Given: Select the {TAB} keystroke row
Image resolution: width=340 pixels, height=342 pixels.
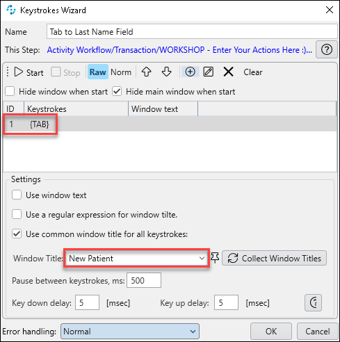Looking at the screenshot, I should tap(170, 124).
